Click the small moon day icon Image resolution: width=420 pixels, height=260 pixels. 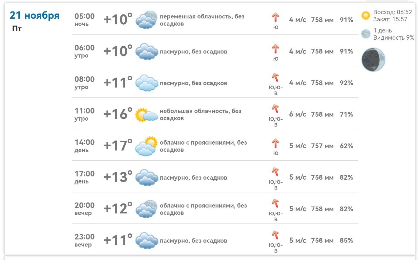(366, 34)
